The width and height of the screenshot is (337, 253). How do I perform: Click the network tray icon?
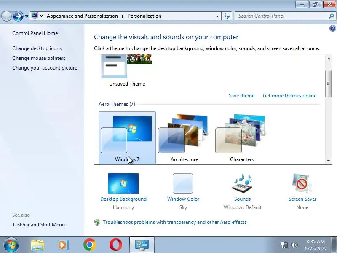pyautogui.click(x=284, y=245)
